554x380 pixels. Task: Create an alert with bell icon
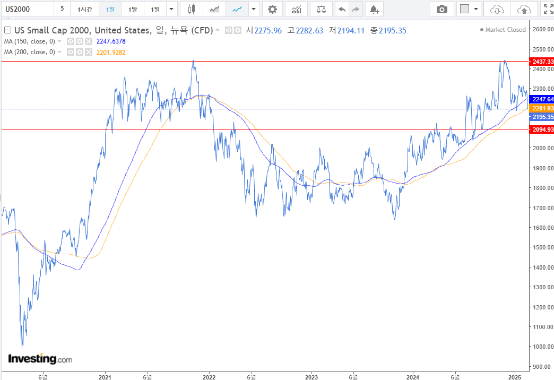(374, 9)
